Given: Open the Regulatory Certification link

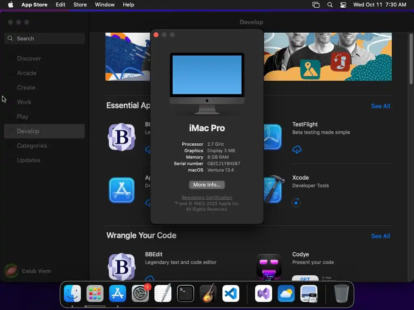Looking at the screenshot, I should point(207,197).
